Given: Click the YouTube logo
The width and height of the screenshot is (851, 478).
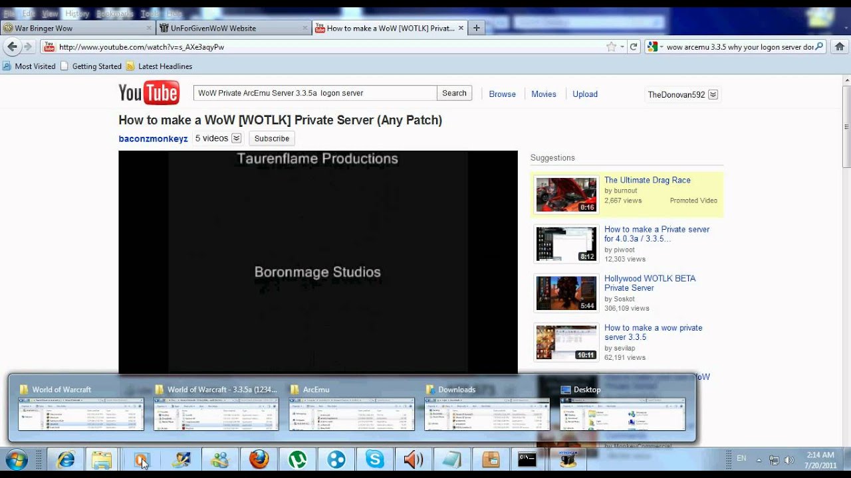Looking at the screenshot, I should 149,94.
